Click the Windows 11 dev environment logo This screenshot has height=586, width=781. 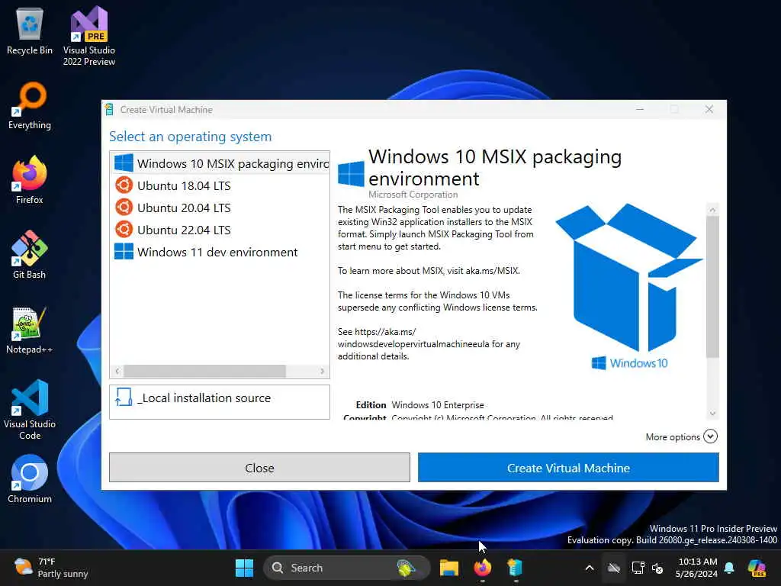124,252
